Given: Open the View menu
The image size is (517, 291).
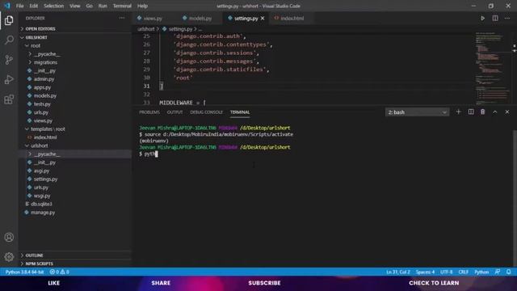Looking at the screenshot, I should [x=75, y=6].
